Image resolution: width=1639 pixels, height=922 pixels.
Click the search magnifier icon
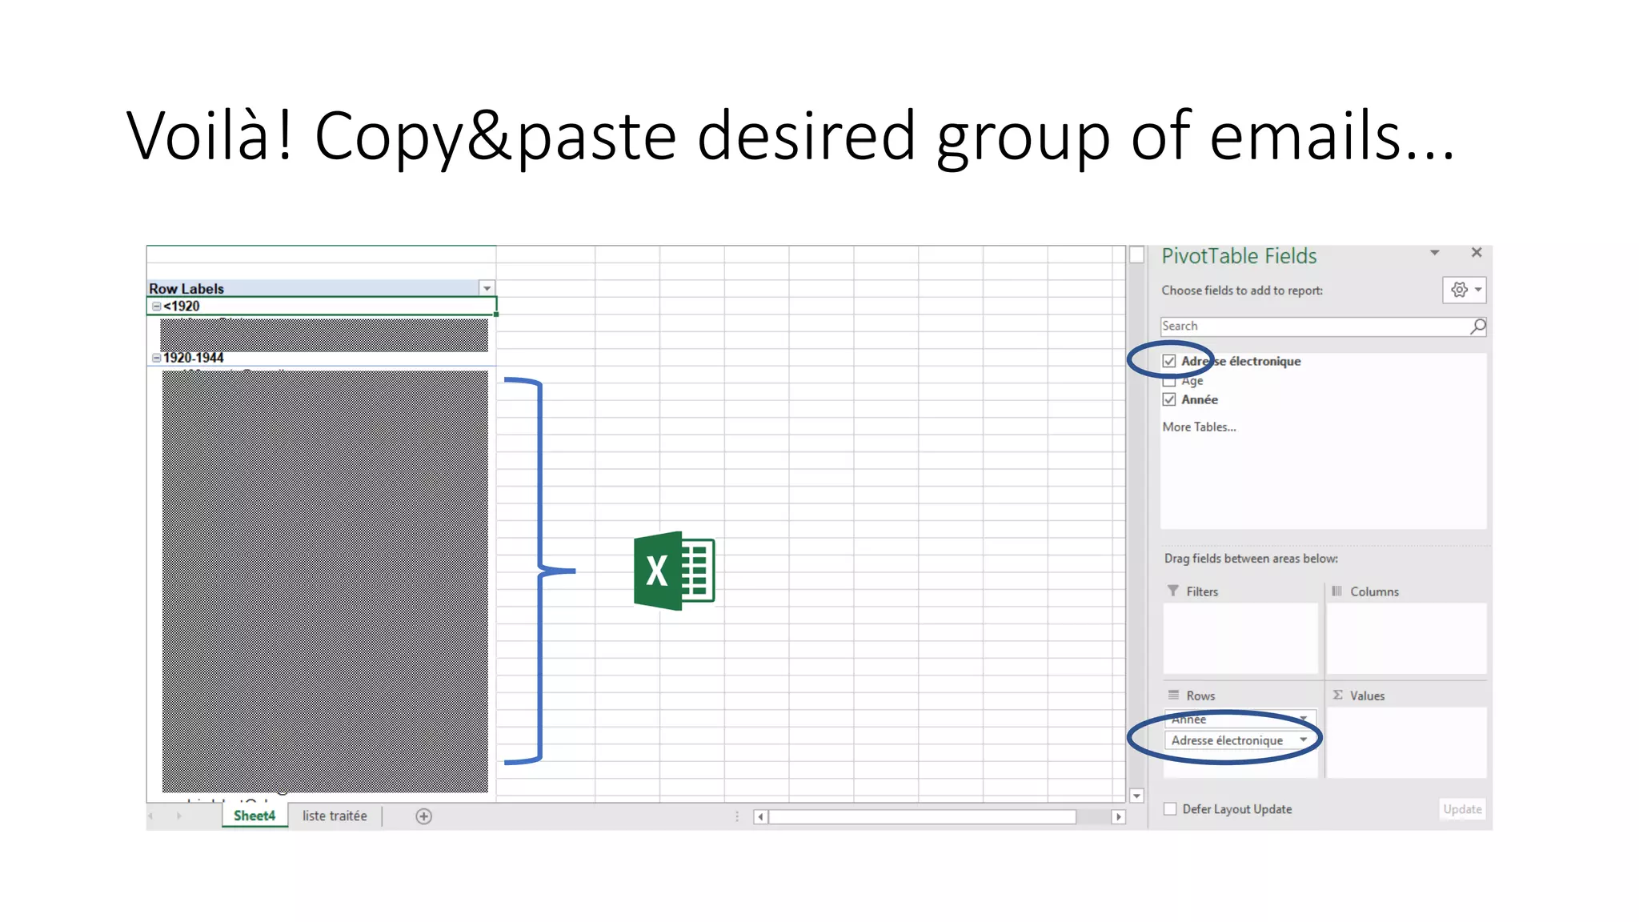click(1477, 326)
